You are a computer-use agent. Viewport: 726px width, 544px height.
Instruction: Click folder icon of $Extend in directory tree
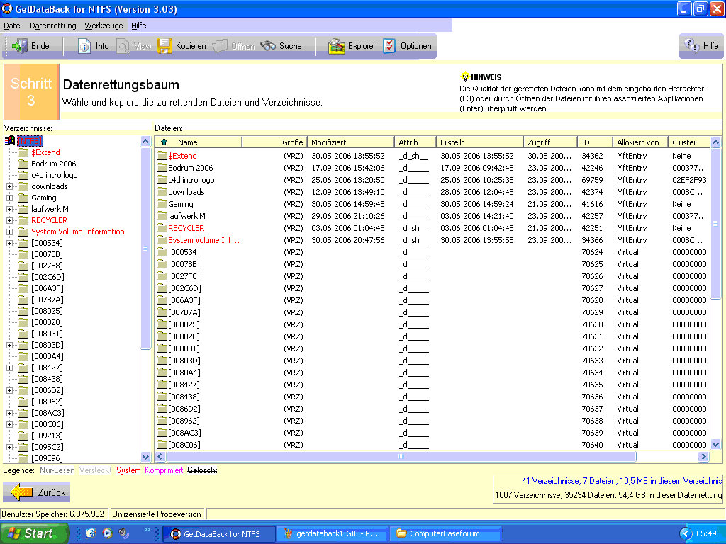pyautogui.click(x=23, y=152)
